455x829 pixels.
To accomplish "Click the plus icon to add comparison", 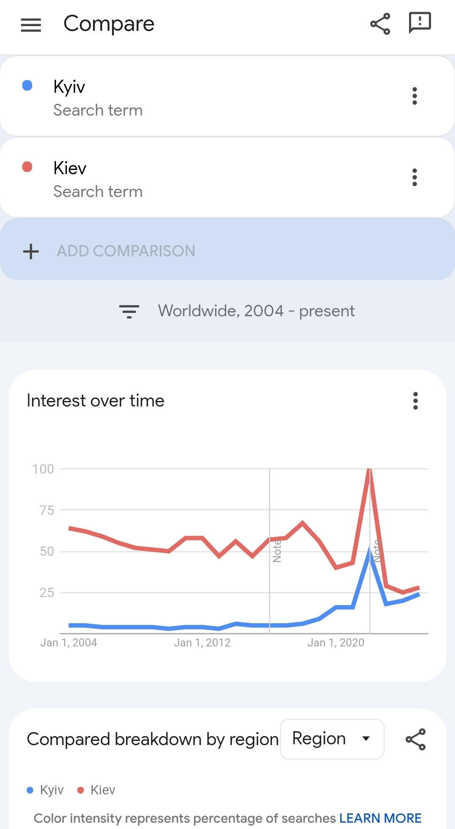I will click(x=31, y=251).
